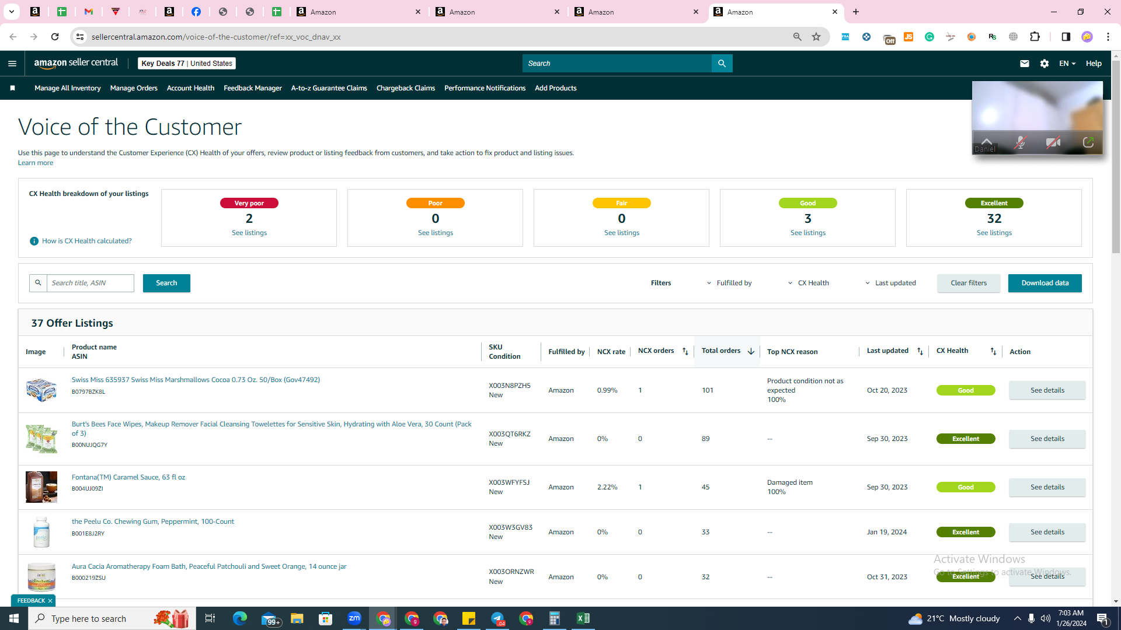This screenshot has height=630, width=1121.
Task: Open the EN language dropdown
Action: click(1067, 64)
